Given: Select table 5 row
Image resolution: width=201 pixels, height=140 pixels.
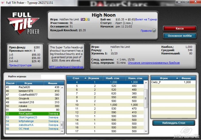Looking at the screenshot, I should coord(105,86).
